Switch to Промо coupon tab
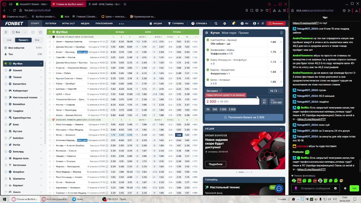 (x=243, y=33)
